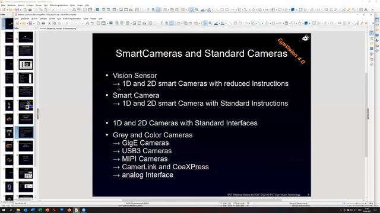Click Find and Replace icon in front toolbar
Screen dimensions: 380x213
click(87, 23)
